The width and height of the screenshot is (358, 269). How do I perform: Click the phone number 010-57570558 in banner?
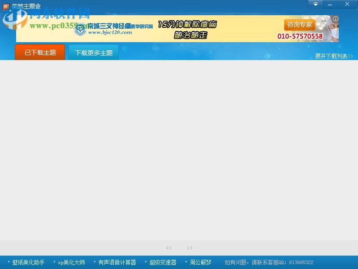pos(300,36)
